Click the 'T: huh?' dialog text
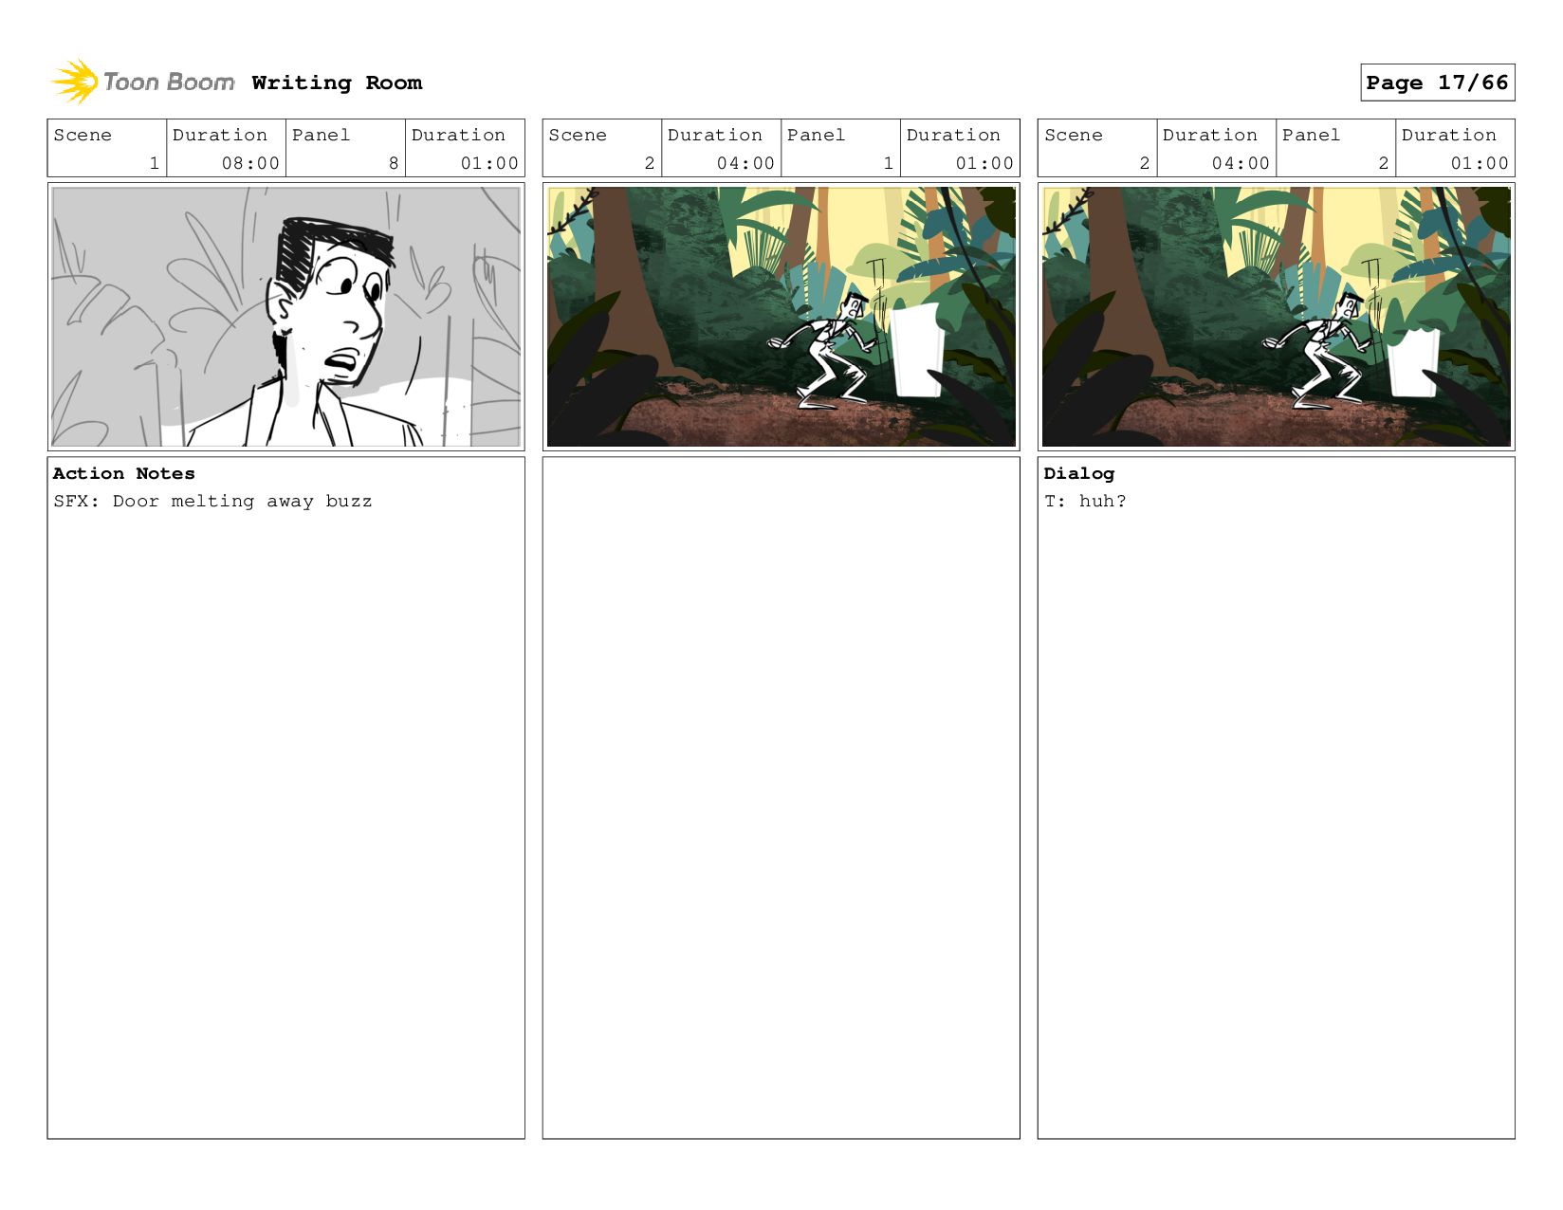This screenshot has height=1210, width=1563. (1085, 501)
